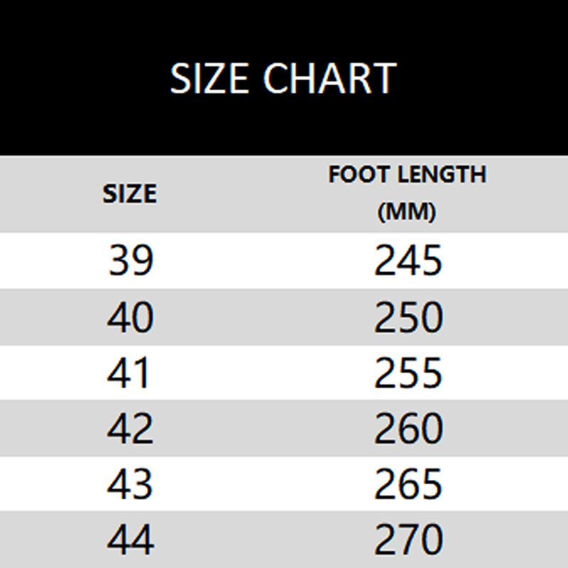Click the SIZE column header
This screenshot has width=568, height=568.
(x=130, y=193)
